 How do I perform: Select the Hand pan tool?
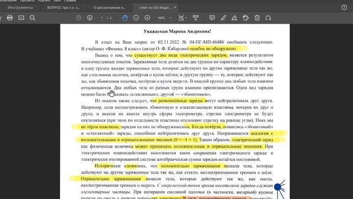125,18
